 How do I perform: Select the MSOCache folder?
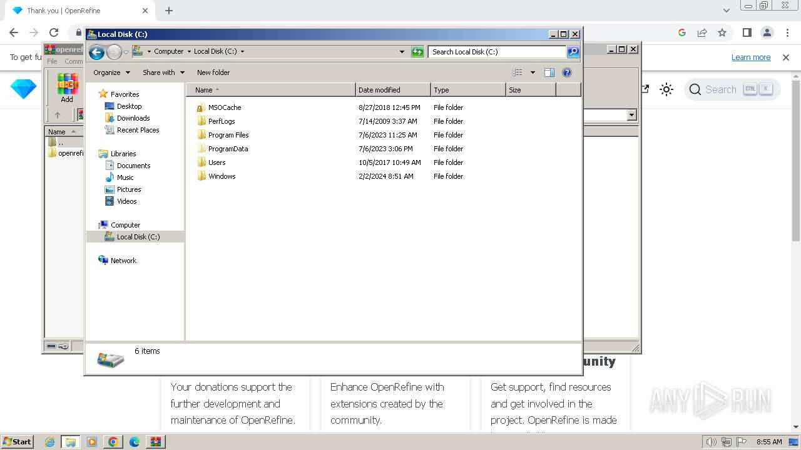click(225, 107)
